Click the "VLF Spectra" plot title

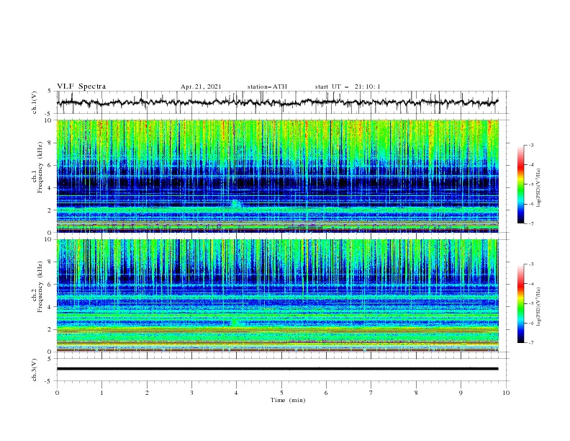(81, 86)
